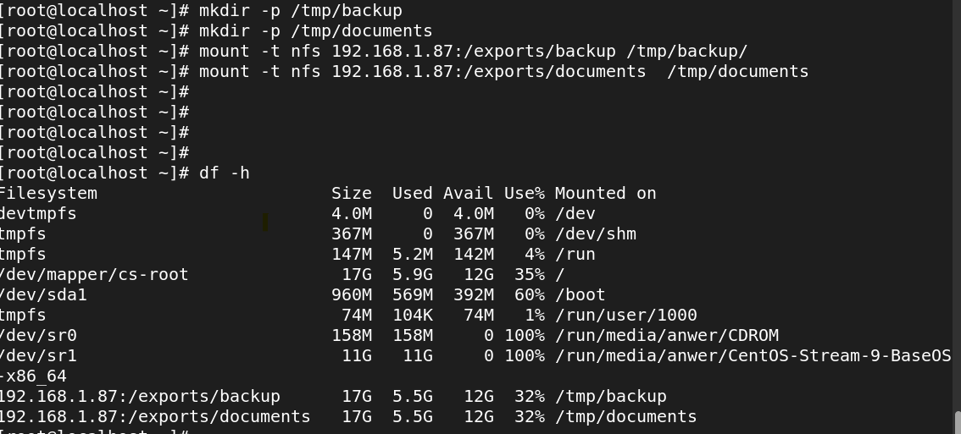
Task: Click the /run/user/1000 mount point text
Action: (625, 316)
